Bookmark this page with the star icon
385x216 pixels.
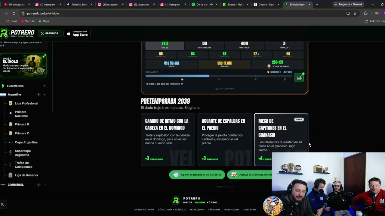(x=355, y=13)
